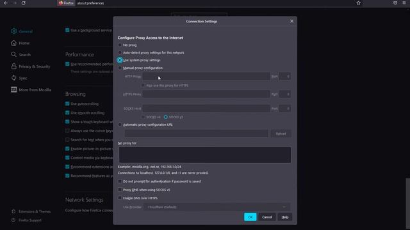Check Also use this proxy for HTTPS

143,85
